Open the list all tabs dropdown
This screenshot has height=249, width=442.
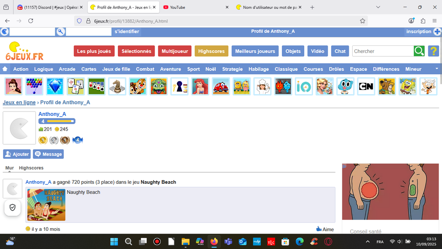click(378, 7)
